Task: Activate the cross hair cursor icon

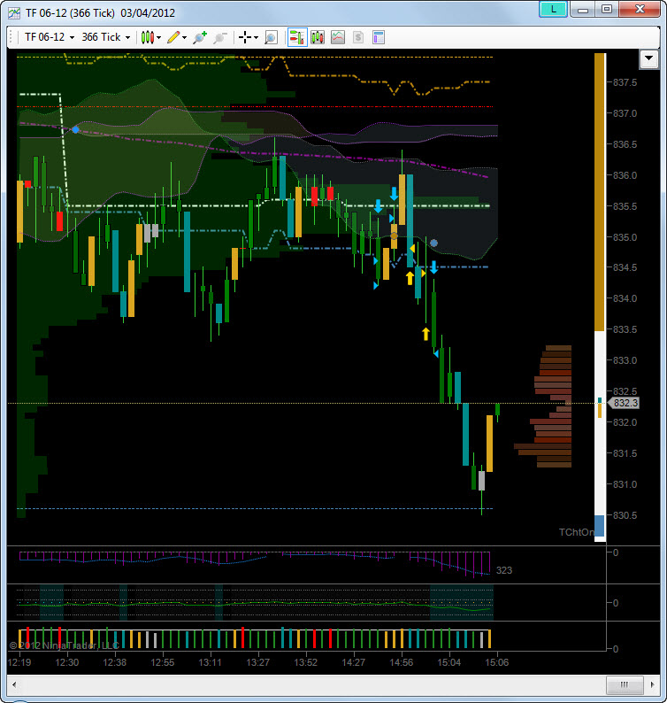Action: 245,37
